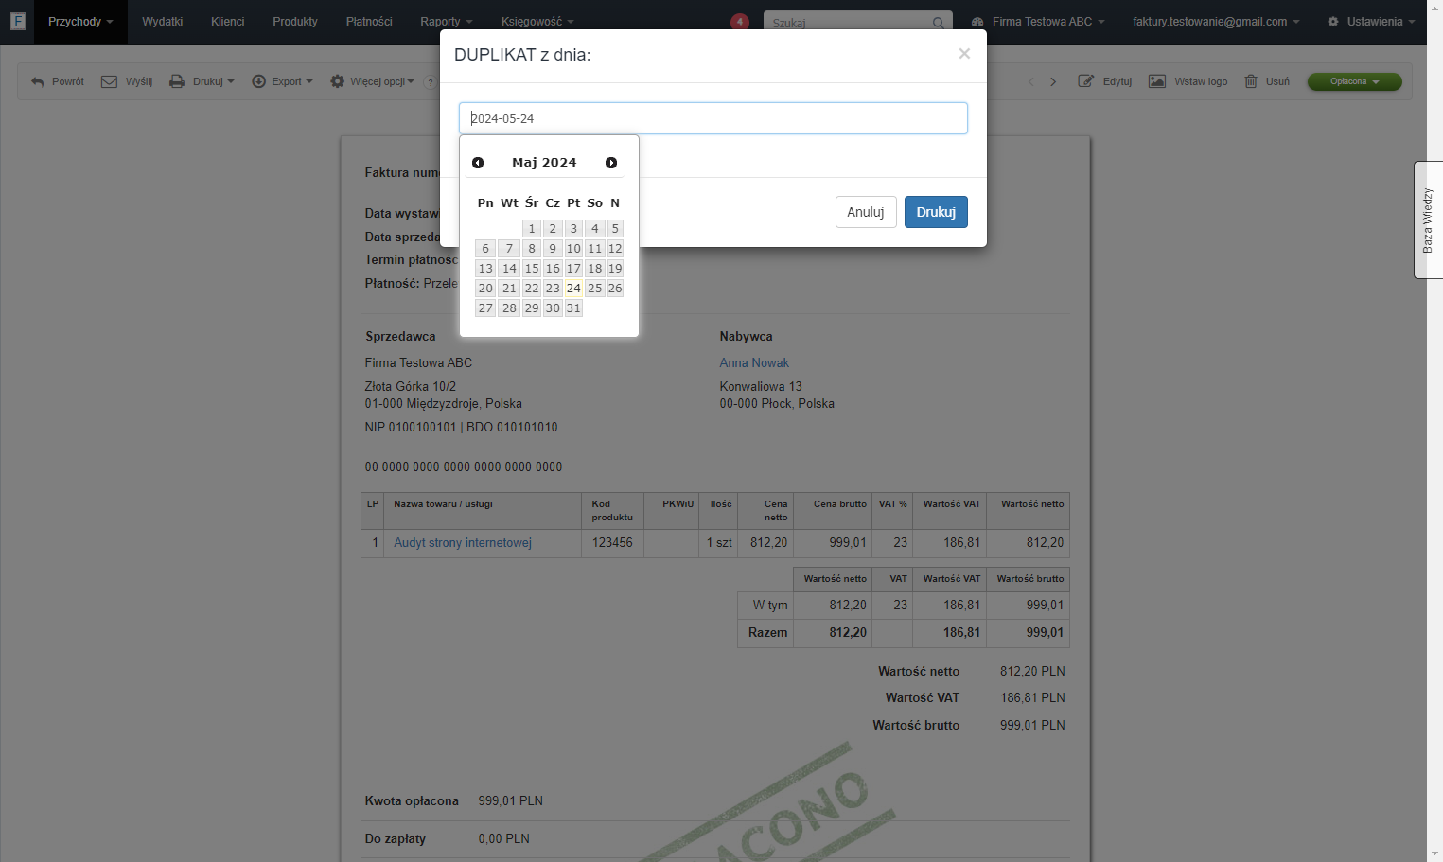The image size is (1443, 862).
Task: Open the Drukuj toolbar dropdown
Action: coord(202,81)
